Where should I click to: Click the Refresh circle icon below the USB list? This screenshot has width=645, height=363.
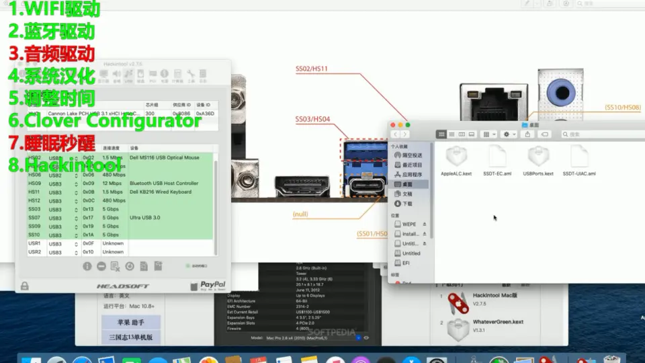[130, 266]
